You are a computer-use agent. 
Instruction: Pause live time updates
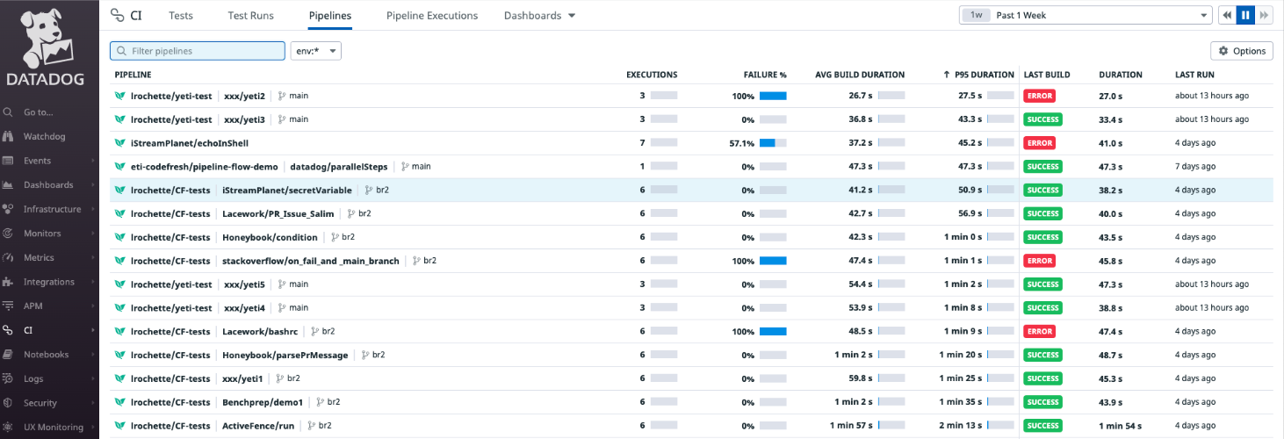(1245, 16)
